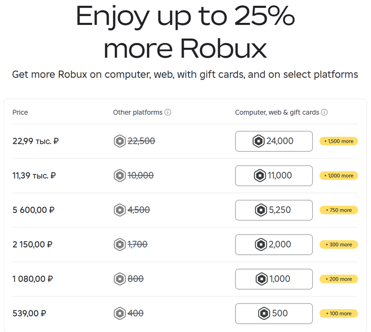Buy the 1,000 Robux package
Image resolution: width=371 pixels, height=332 pixels.
(x=273, y=279)
